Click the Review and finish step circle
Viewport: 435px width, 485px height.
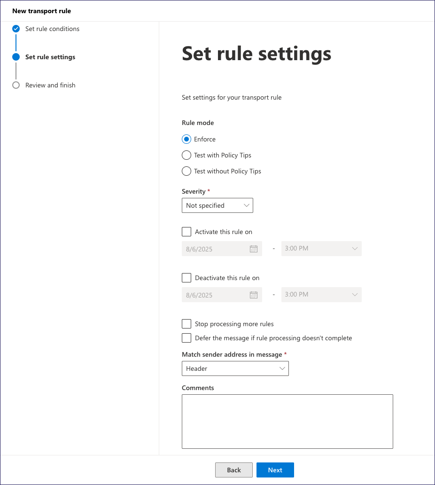pyautogui.click(x=16, y=85)
